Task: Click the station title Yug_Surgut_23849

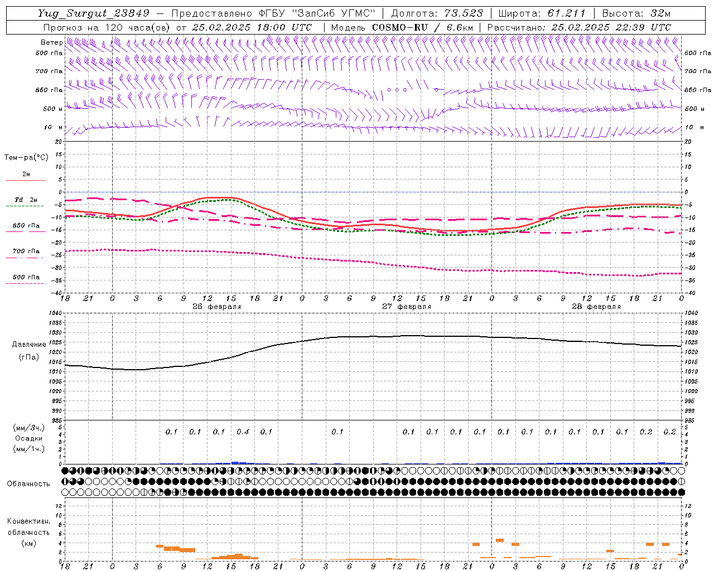Action: [x=94, y=13]
